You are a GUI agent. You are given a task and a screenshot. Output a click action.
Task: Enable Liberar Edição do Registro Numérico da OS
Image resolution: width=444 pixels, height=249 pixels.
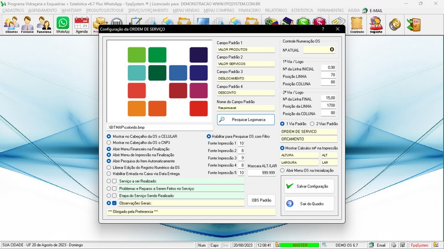[x=109, y=168]
